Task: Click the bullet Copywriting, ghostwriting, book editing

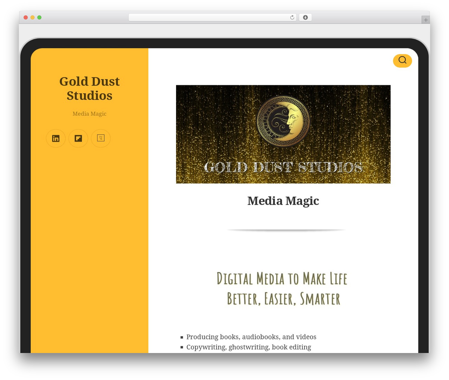Action: coord(249,347)
